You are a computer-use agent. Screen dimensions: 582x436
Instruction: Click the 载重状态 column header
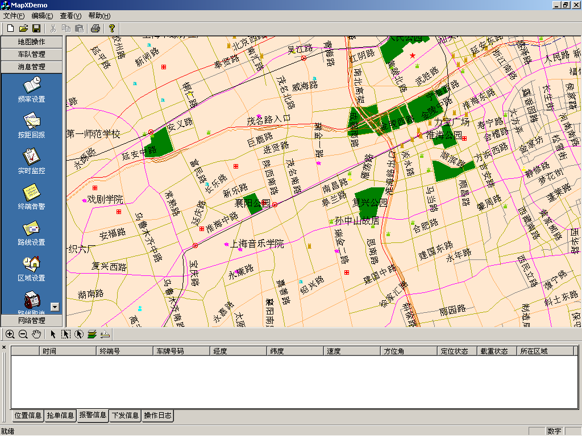coord(497,351)
